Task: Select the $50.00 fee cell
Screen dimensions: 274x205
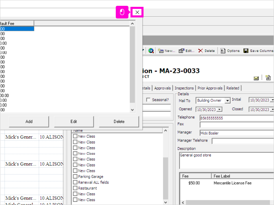Action: [x=194, y=183]
